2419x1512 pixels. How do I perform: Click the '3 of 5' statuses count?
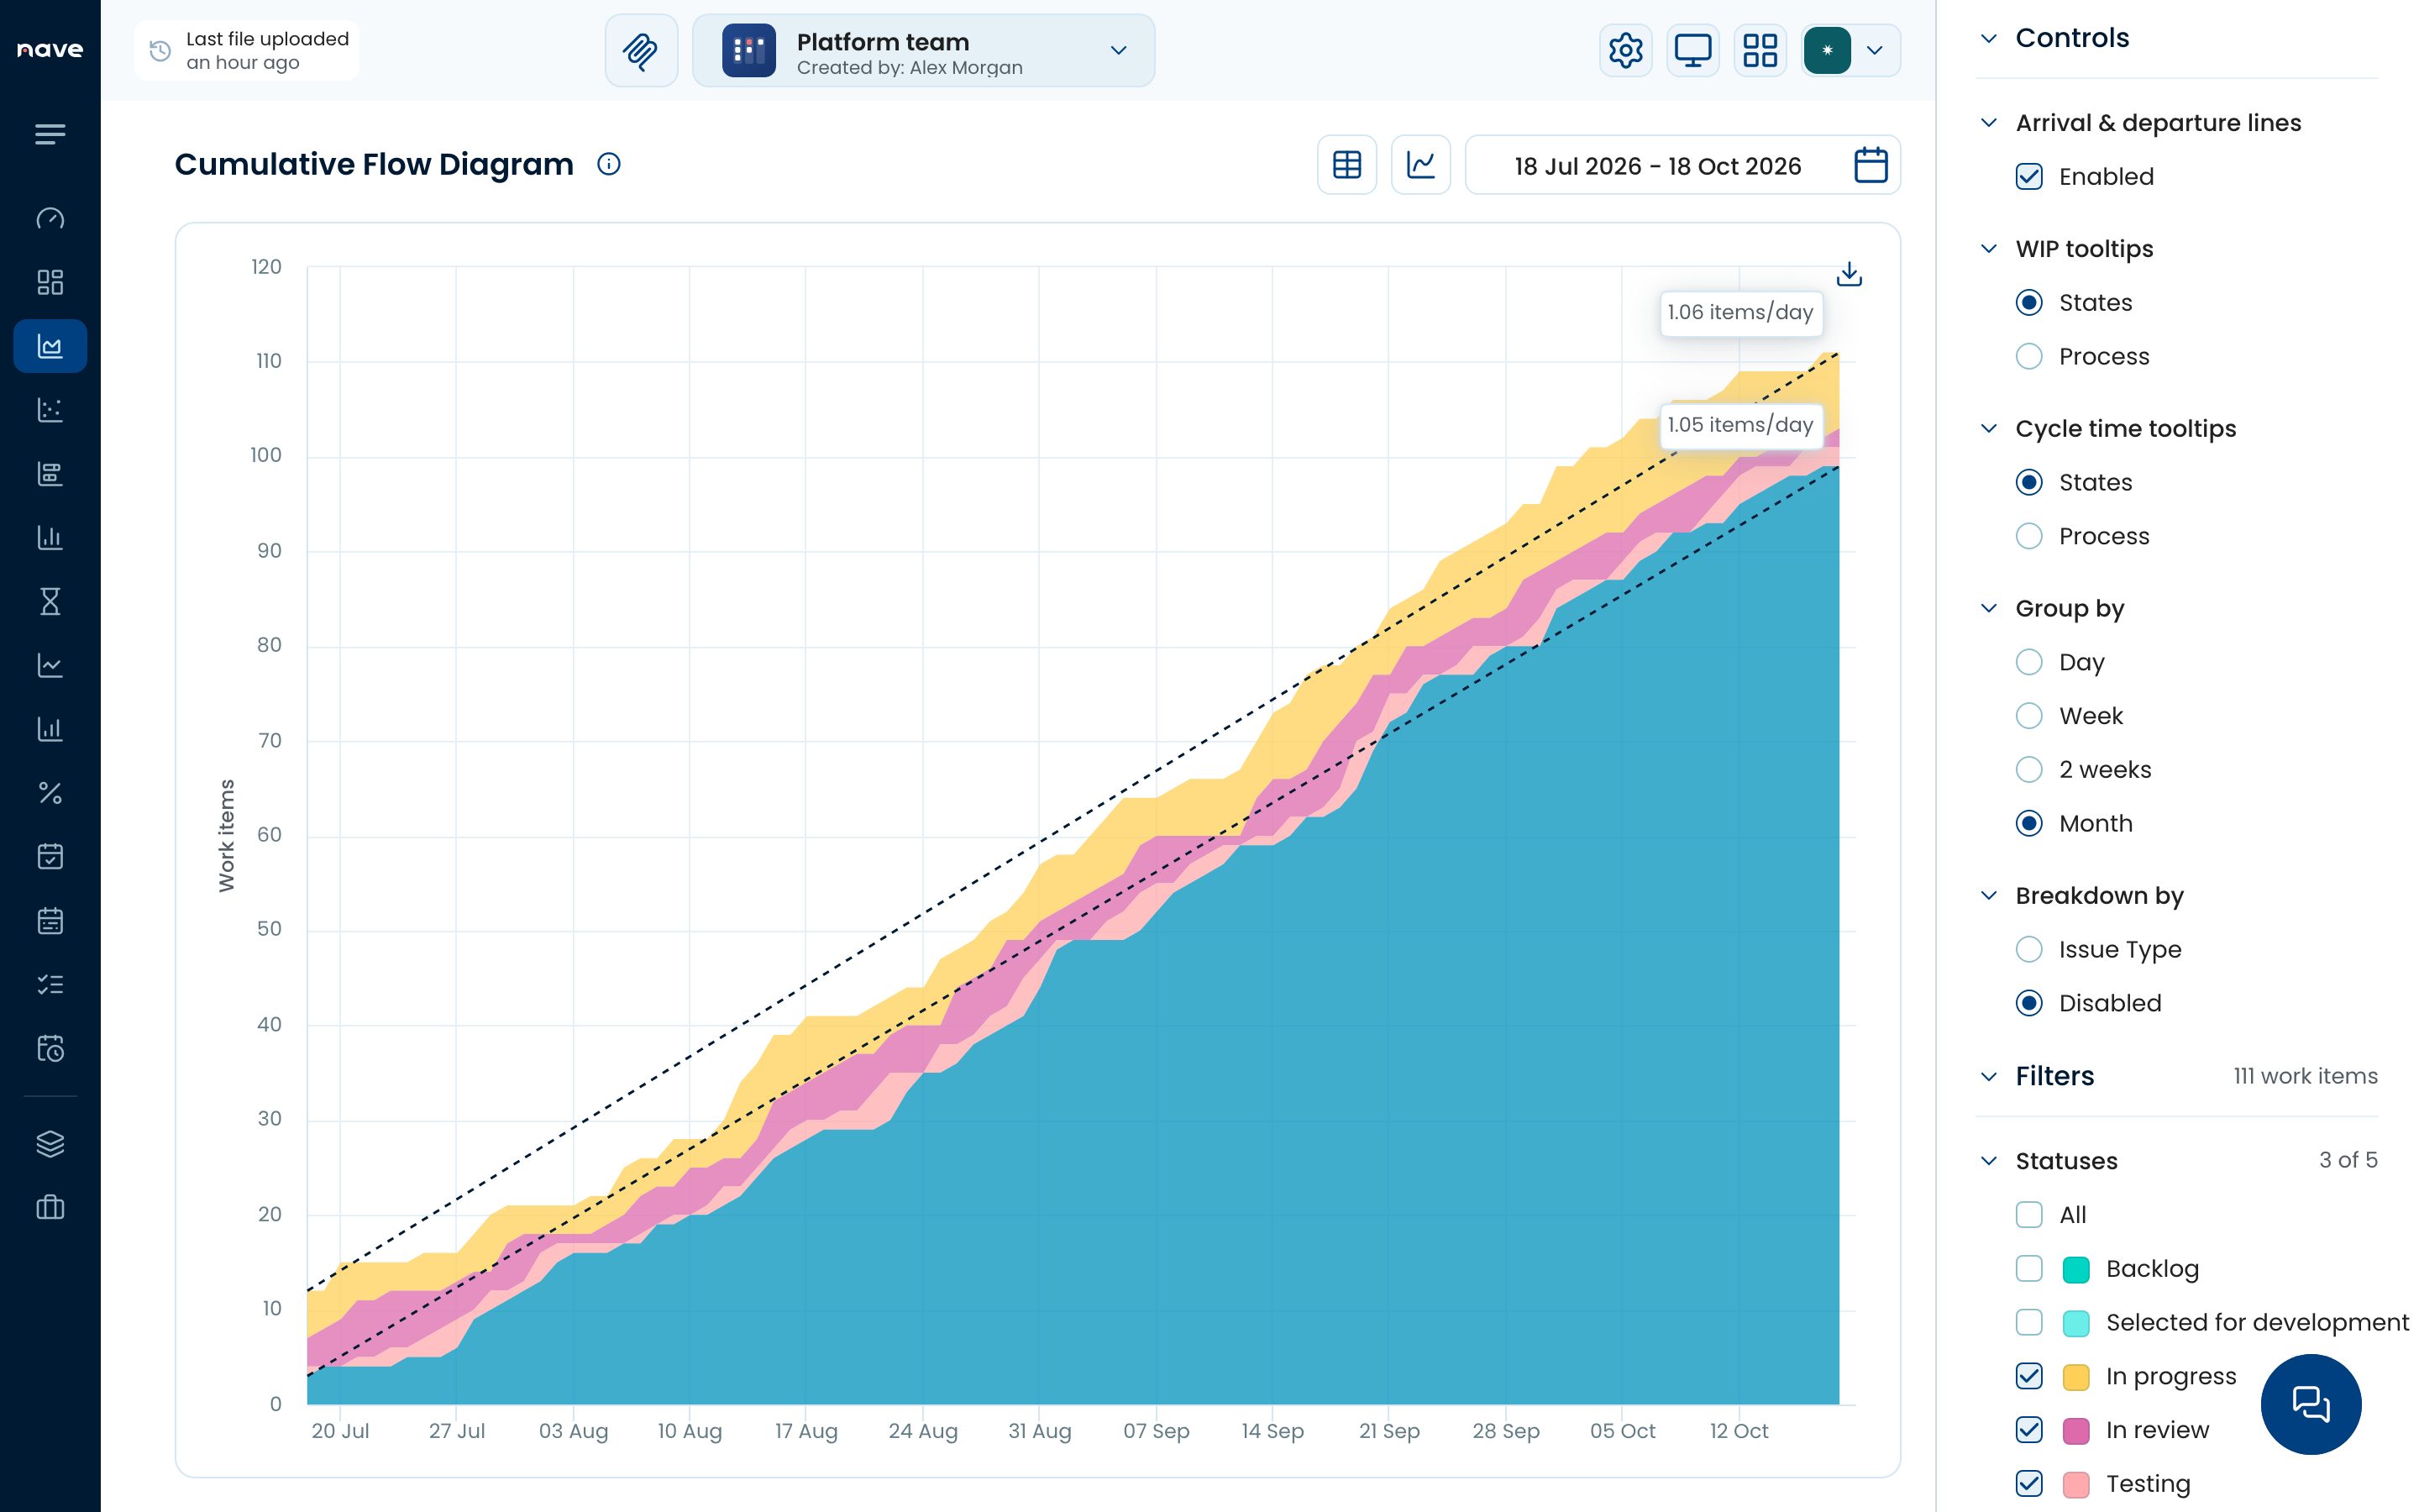point(2348,1160)
